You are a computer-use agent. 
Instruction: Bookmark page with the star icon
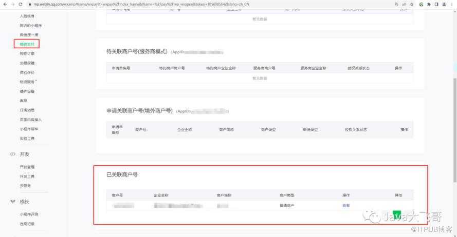[412, 4]
